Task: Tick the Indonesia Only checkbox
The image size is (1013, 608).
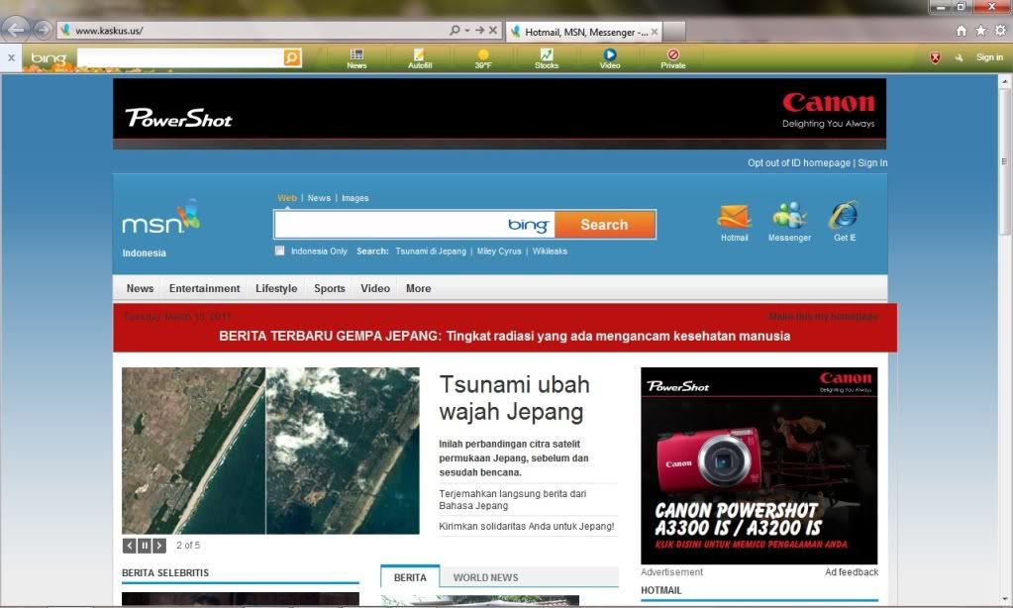Action: point(279,251)
